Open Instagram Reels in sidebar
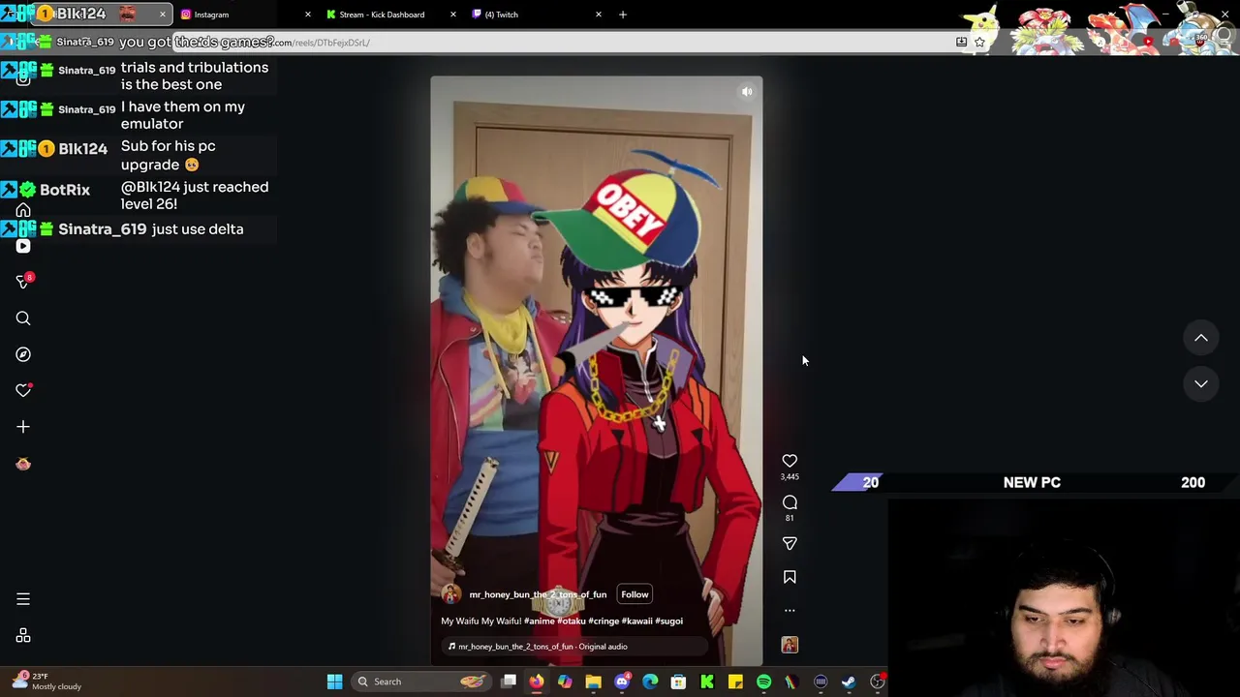Image resolution: width=1240 pixels, height=697 pixels. click(23, 246)
